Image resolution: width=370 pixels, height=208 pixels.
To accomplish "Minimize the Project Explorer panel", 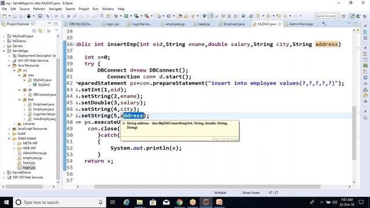I will 49,24.
